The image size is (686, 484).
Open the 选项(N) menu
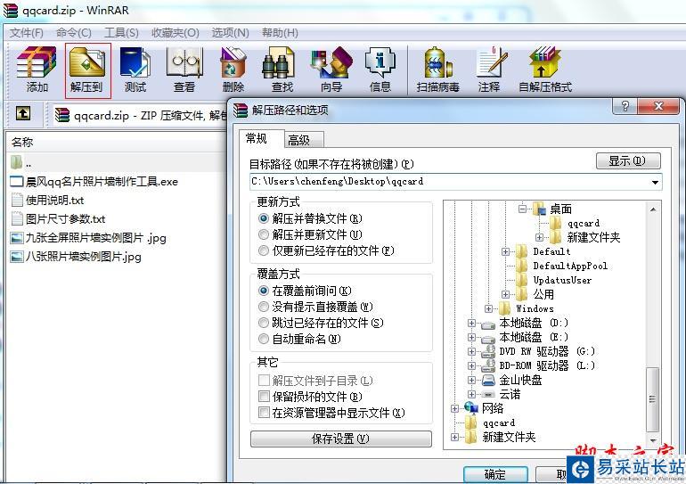tap(230, 33)
